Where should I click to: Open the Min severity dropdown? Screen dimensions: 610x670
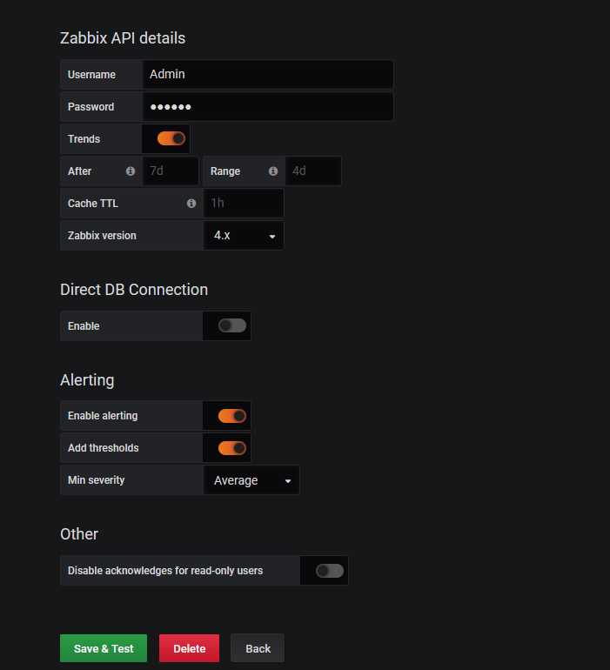point(251,480)
